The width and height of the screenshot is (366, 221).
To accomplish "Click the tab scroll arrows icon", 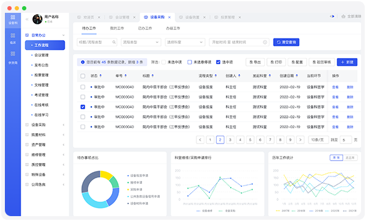I will [332, 16].
